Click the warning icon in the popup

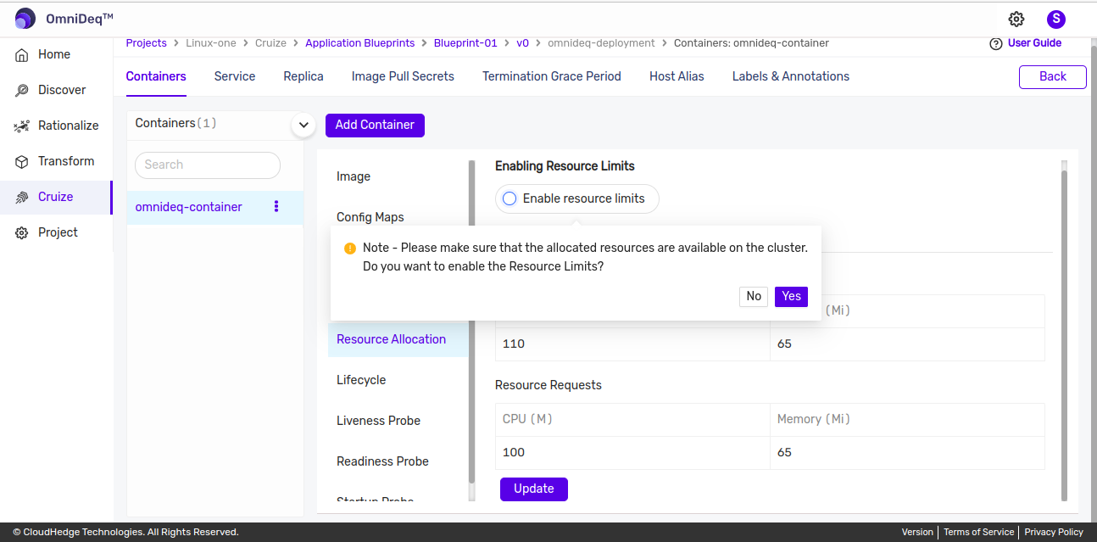[x=349, y=249]
